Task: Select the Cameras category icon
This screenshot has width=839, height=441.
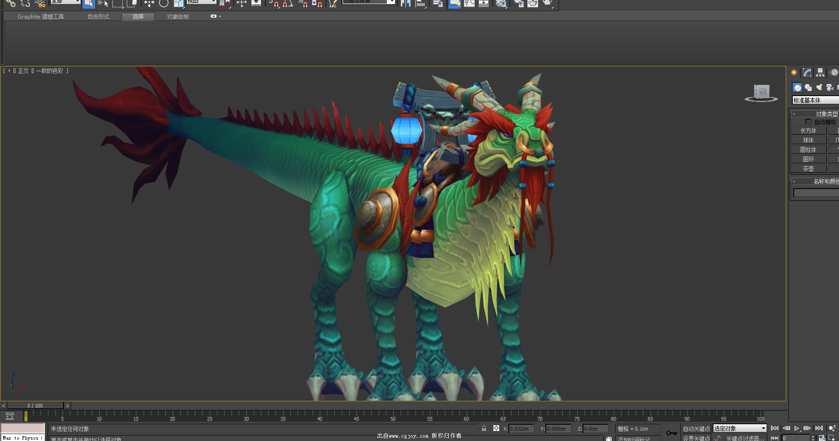Action: point(830,87)
